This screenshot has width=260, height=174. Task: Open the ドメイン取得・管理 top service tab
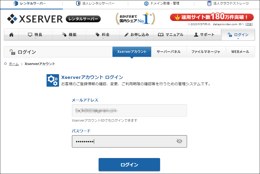pos(162,3)
